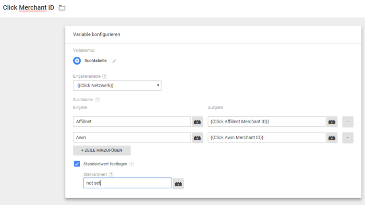Open help icon next to Suchtabelle label
Screen dimensions: 365x205
[98, 100]
